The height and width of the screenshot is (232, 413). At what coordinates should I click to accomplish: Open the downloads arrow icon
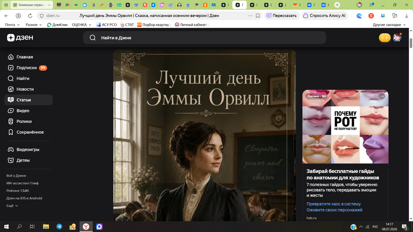tap(406, 15)
